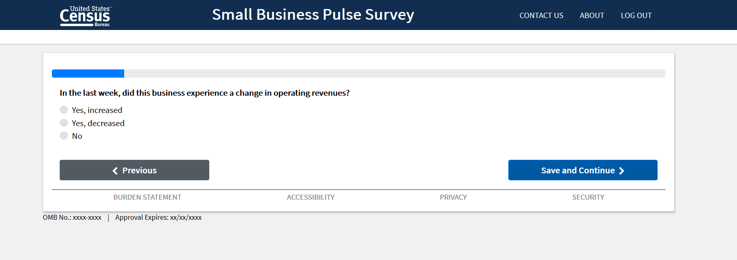The image size is (737, 260).
Task: Select the "Yes, increased" radio option
Action: point(64,110)
